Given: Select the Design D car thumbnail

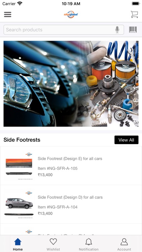Looking at the screenshot, I should pyautogui.click(x=19, y=205).
